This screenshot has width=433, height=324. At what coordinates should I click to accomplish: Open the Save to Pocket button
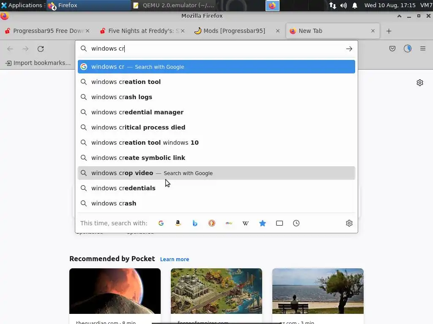click(392, 49)
